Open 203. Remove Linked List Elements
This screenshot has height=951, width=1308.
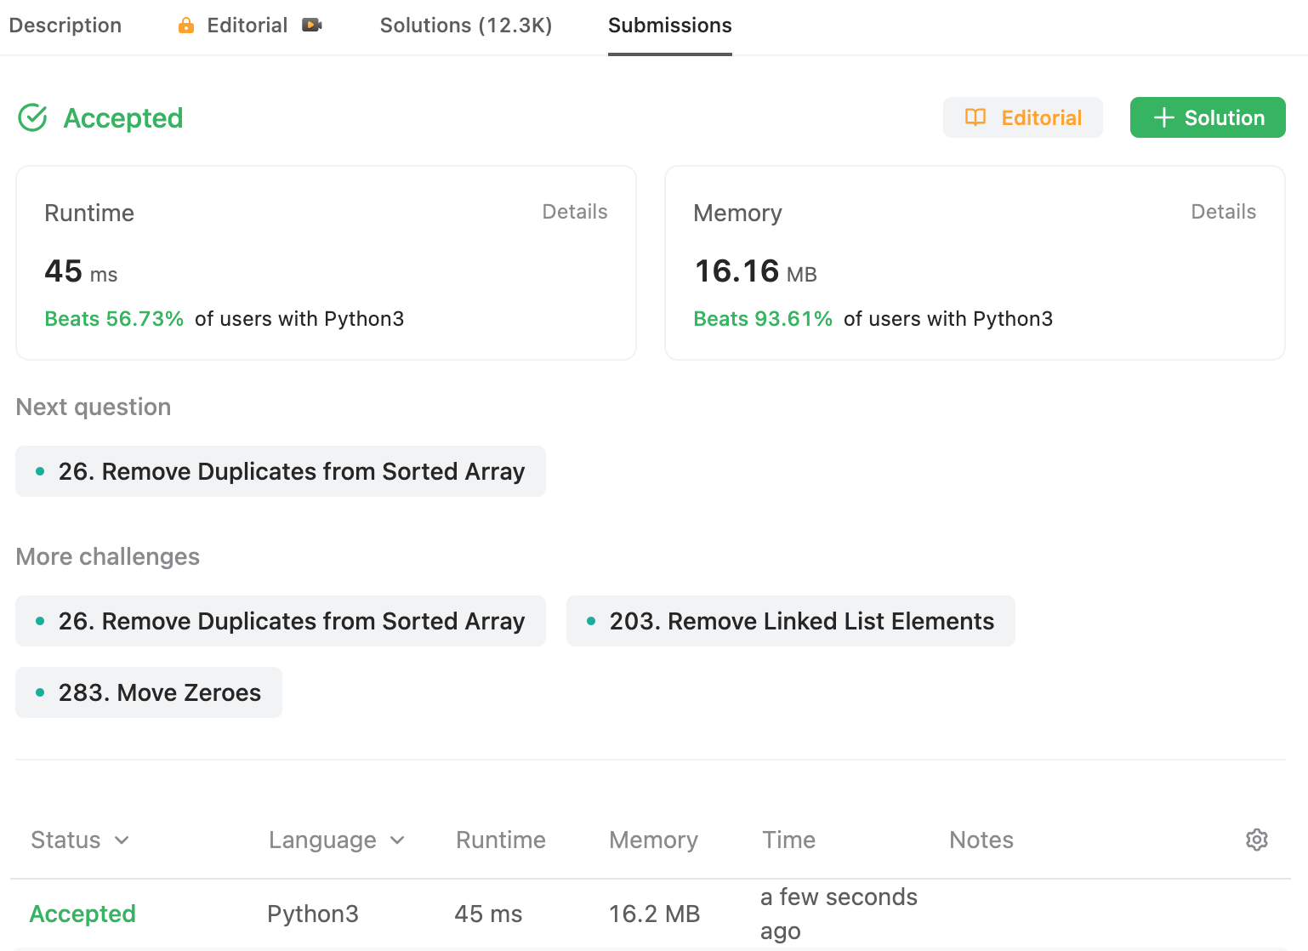791,621
